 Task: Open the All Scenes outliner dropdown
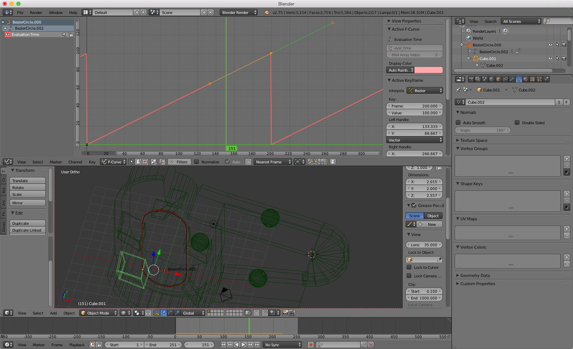pyautogui.click(x=521, y=21)
